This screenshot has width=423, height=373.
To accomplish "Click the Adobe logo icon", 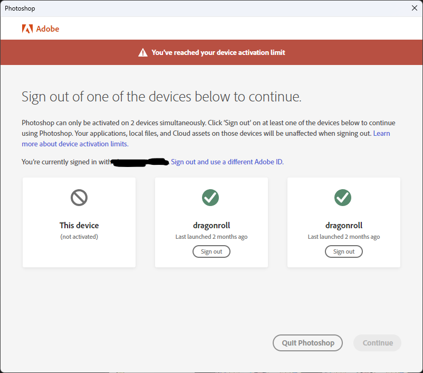I will (27, 29).
